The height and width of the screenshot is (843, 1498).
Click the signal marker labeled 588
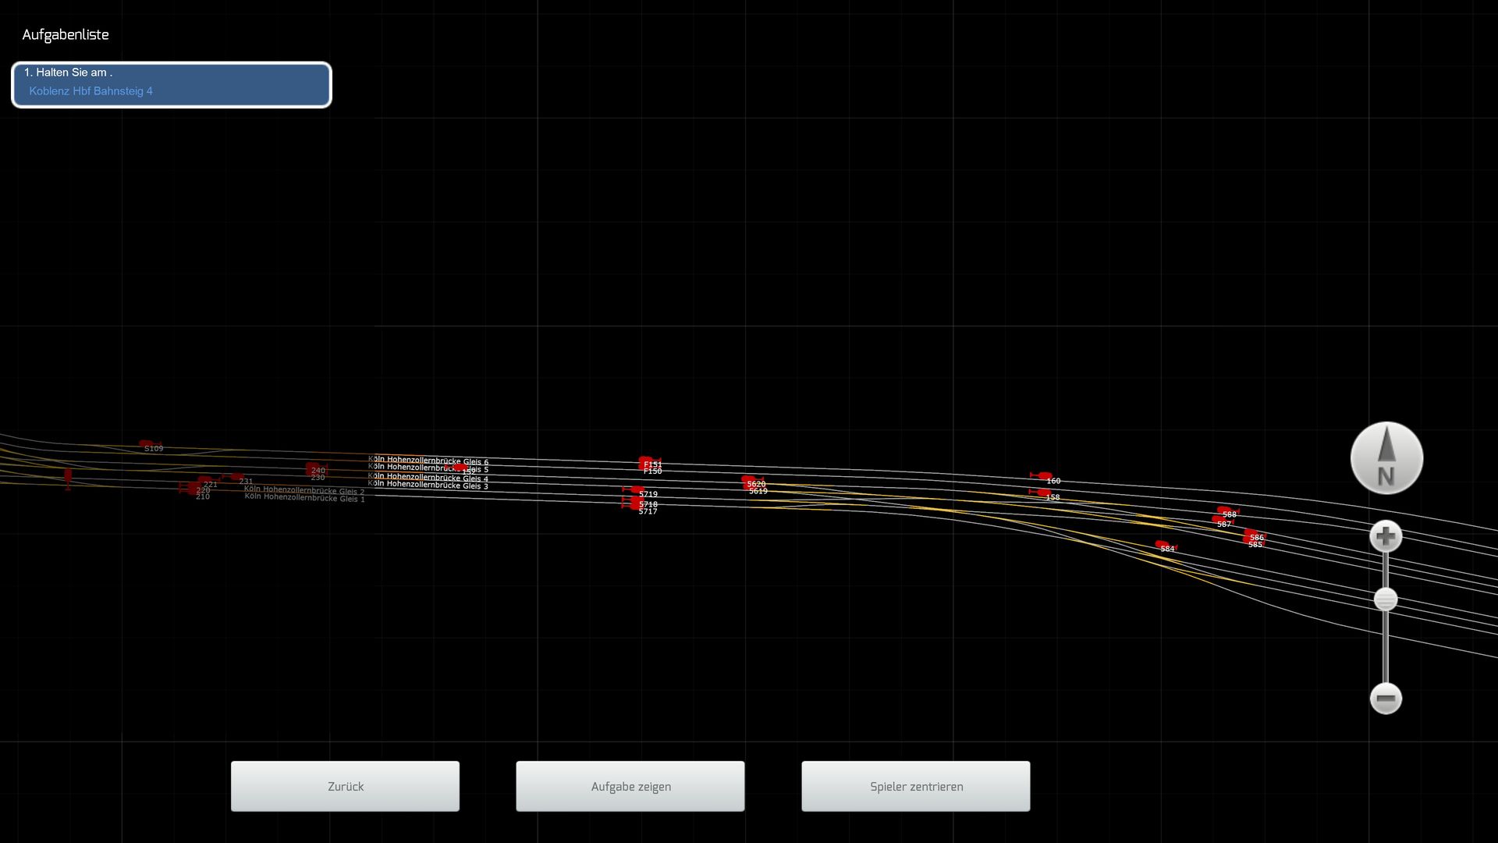(1225, 510)
